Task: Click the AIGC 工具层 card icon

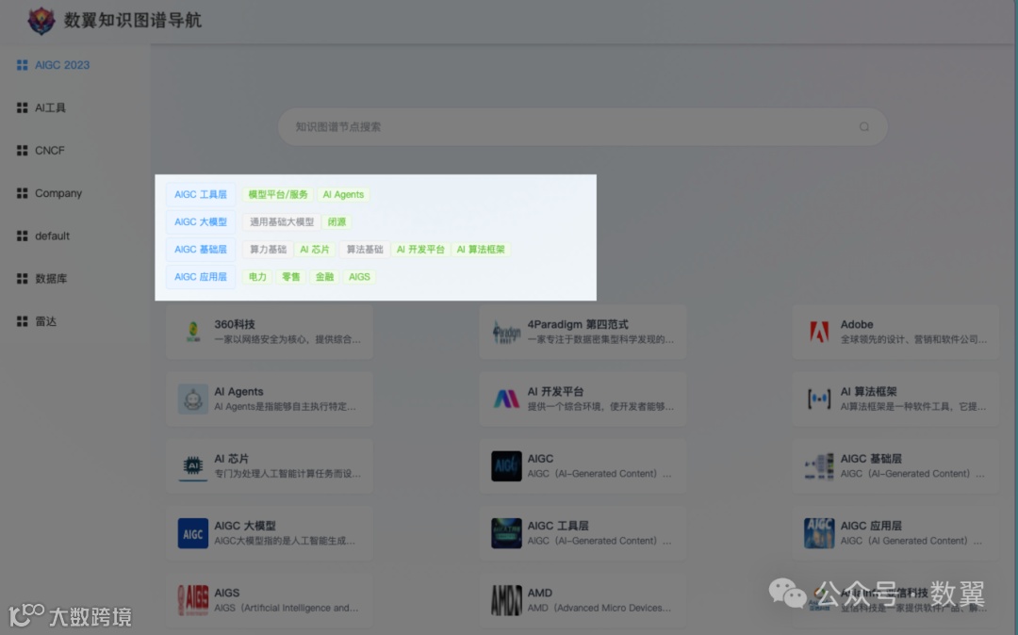Action: click(x=506, y=533)
